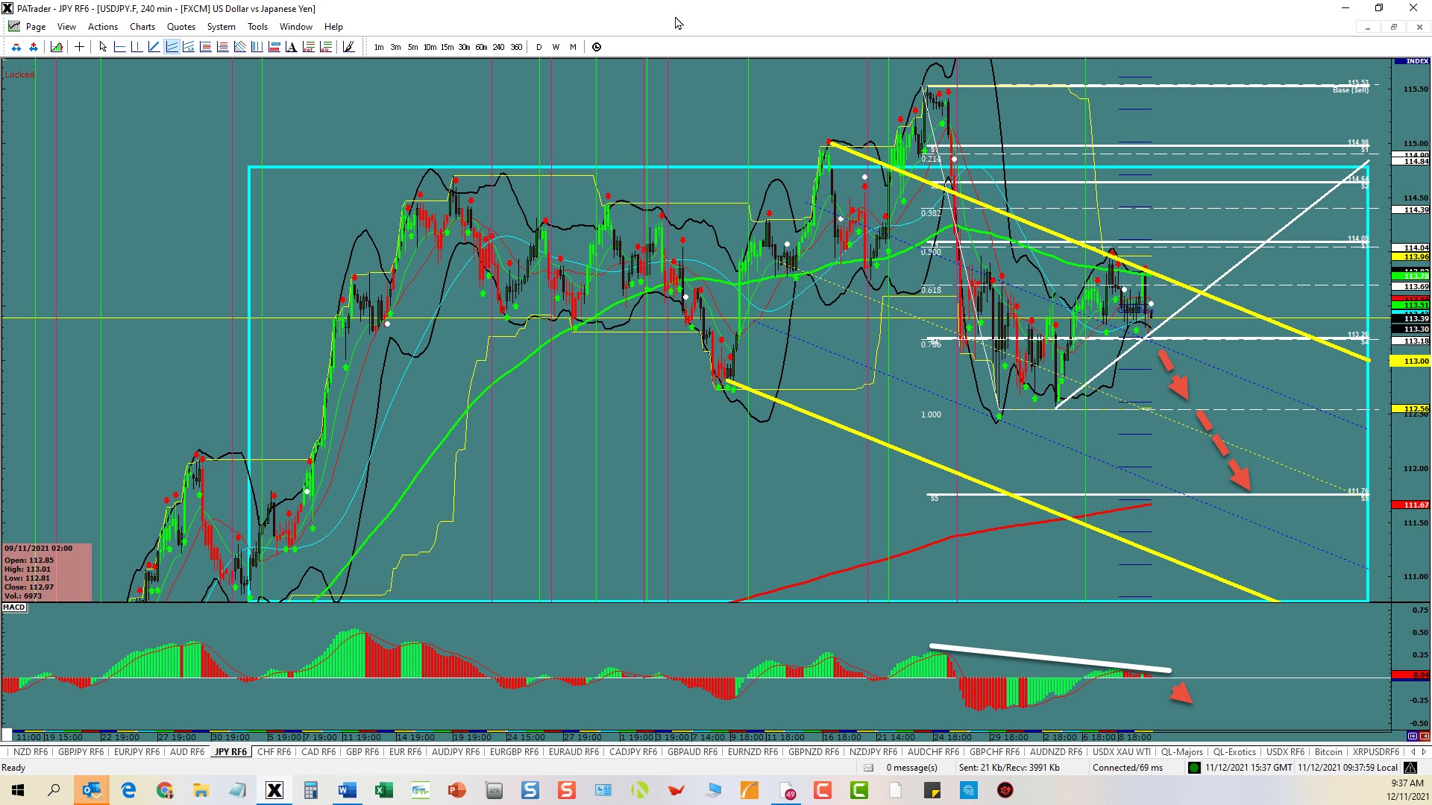Select the Fibonacci retracement tool
This screenshot has height=805, width=1432.
click(206, 47)
